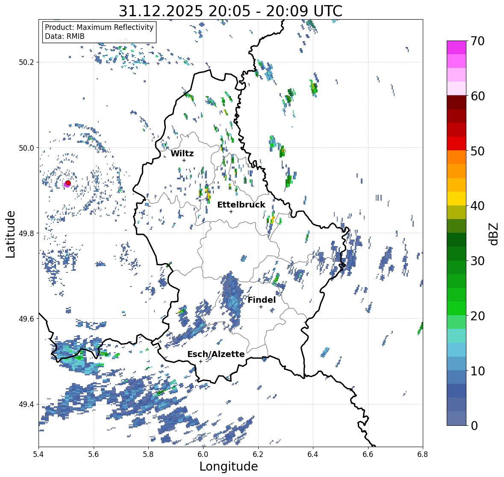The width and height of the screenshot is (504, 477).
Task: Click the longitude tick label 5.8
Action: click(148, 454)
